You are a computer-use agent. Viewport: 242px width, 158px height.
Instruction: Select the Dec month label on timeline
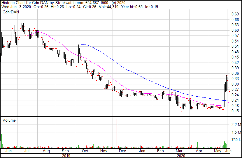pos(122,151)
